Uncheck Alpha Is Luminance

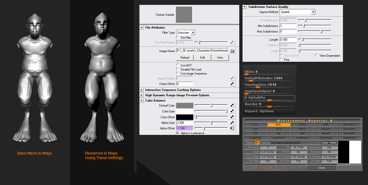(x=178, y=133)
